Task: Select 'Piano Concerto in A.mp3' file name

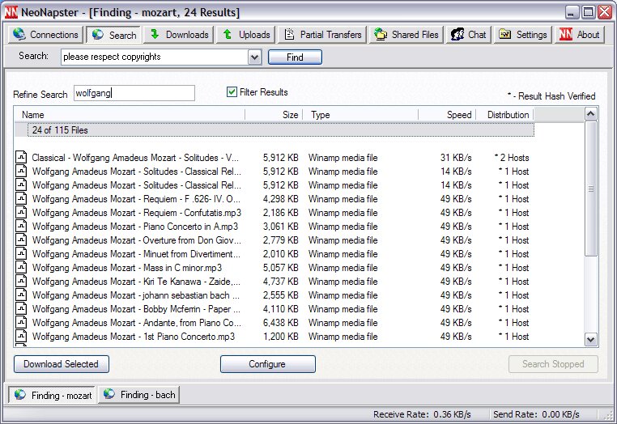Action: pyautogui.click(x=135, y=227)
